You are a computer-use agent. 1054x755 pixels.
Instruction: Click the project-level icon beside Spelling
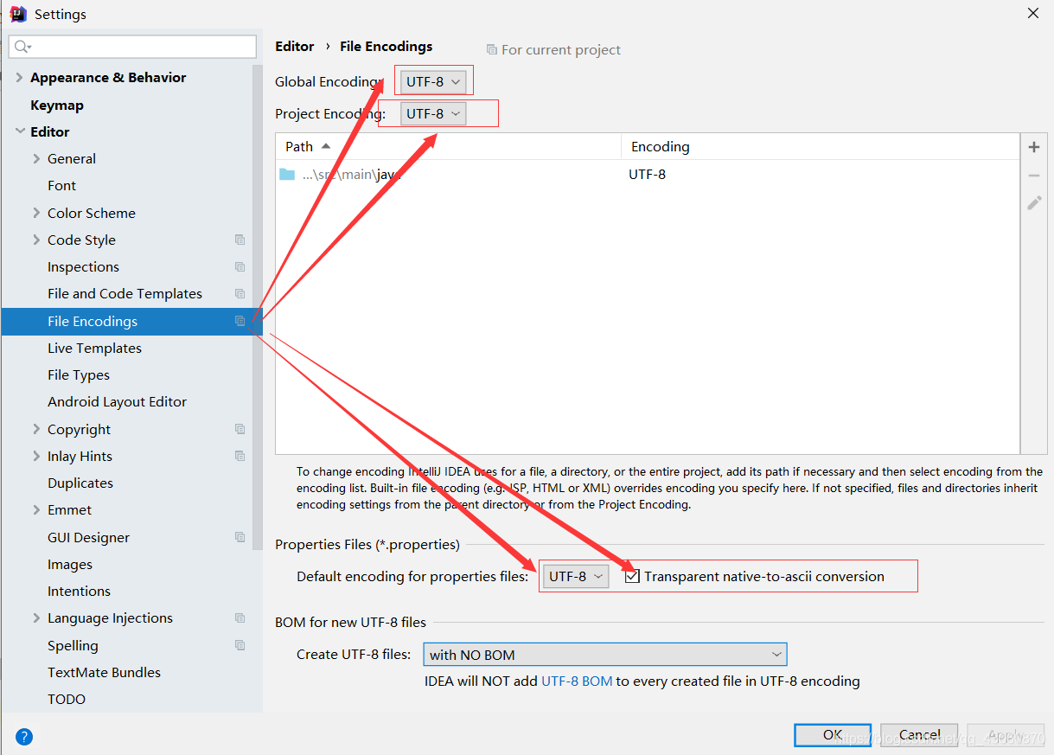(240, 645)
